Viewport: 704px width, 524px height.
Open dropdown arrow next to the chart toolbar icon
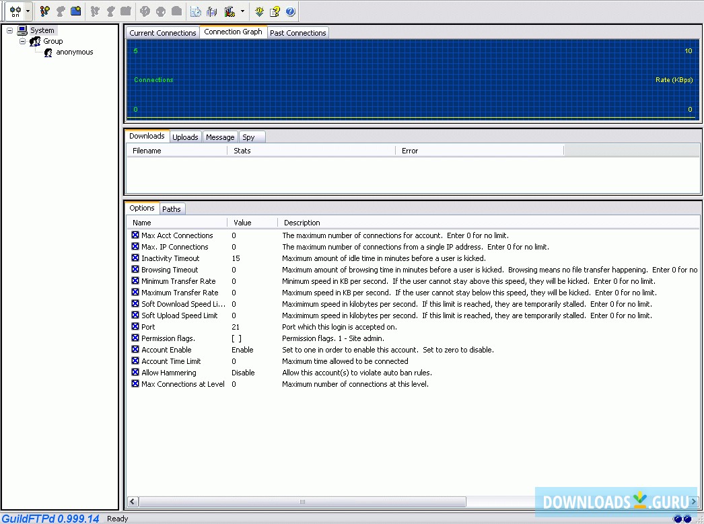coord(242,11)
